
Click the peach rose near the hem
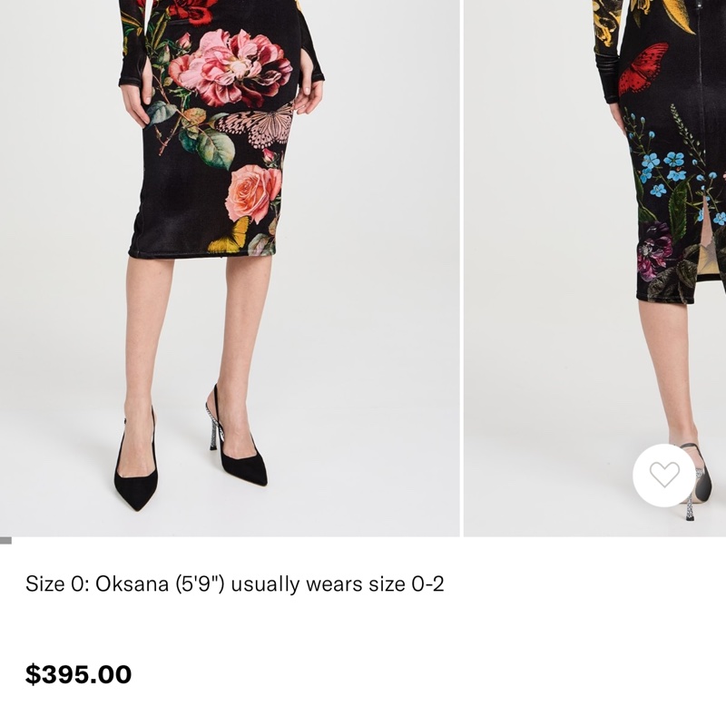253,193
